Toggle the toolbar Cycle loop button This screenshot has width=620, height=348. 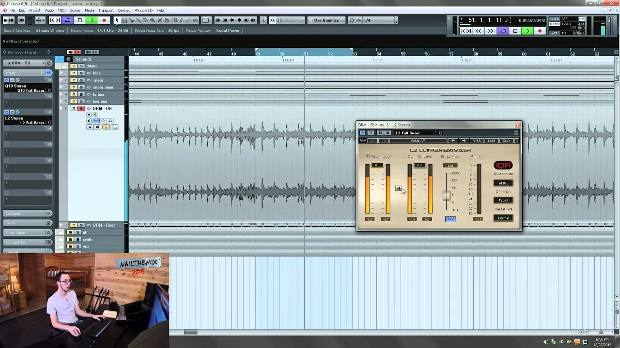click(x=67, y=20)
